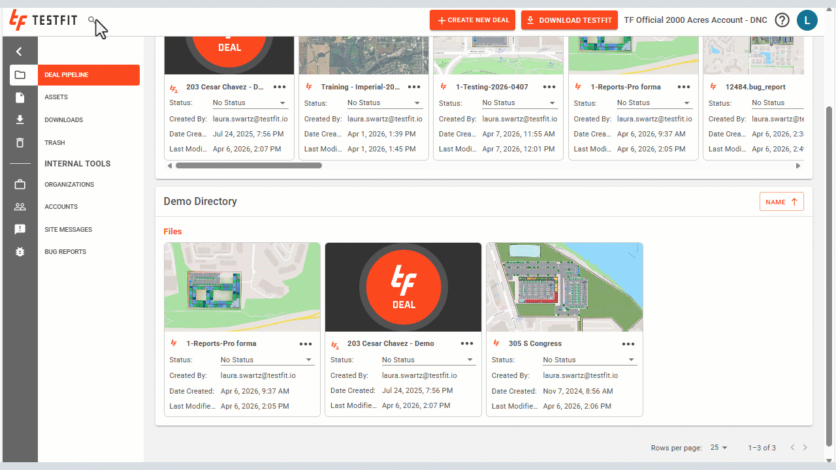Click the 305 S Congress title
Image resolution: width=836 pixels, height=470 pixels.
coord(535,344)
